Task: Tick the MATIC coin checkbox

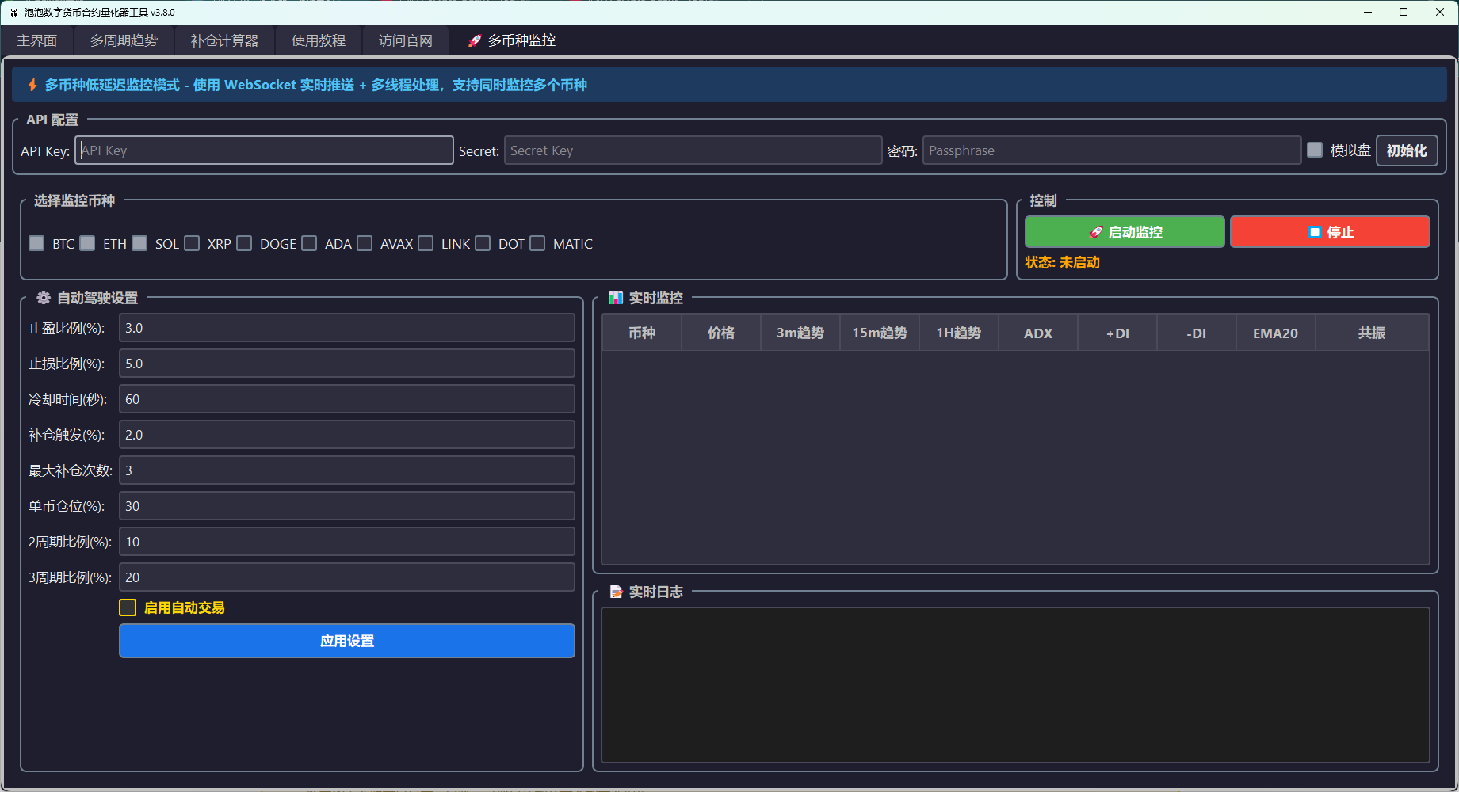Action: point(538,244)
